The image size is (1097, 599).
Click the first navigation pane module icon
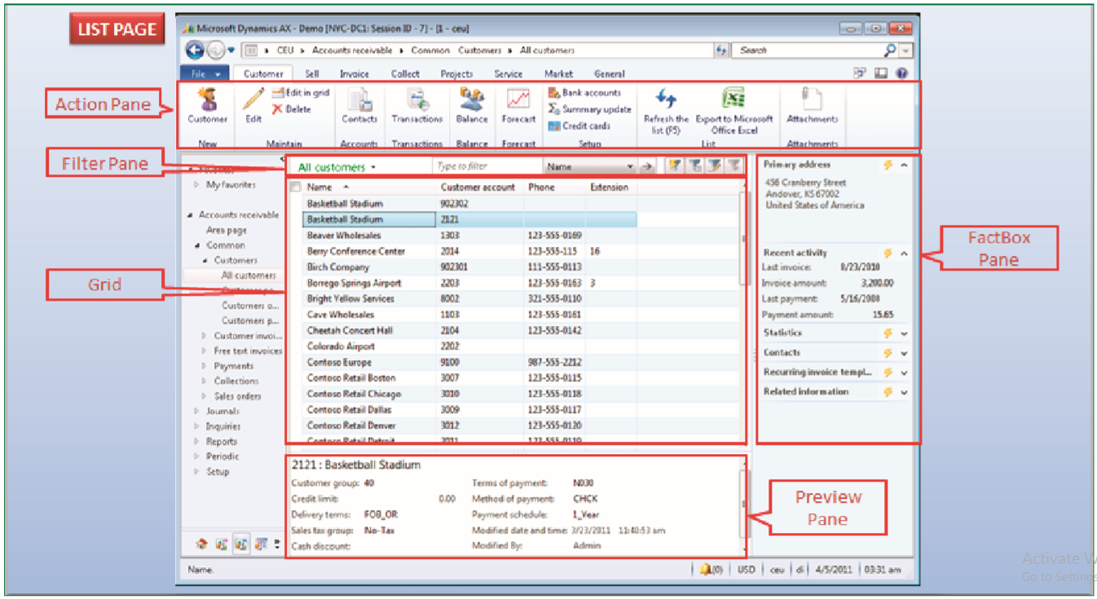pos(201,544)
